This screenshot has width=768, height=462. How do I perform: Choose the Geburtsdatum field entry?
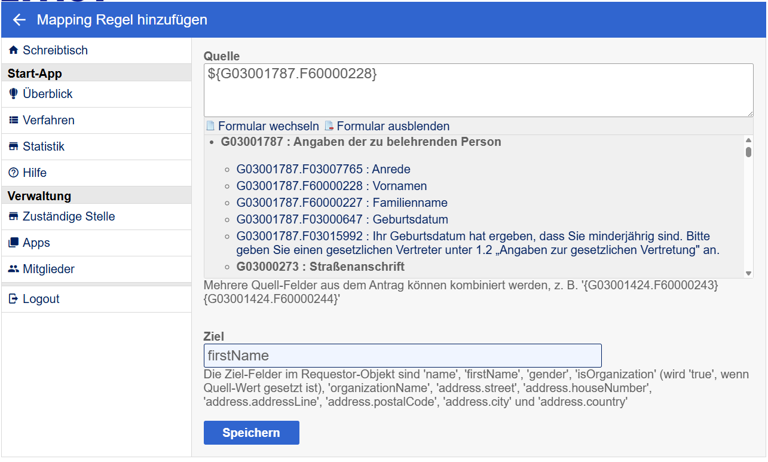point(342,219)
